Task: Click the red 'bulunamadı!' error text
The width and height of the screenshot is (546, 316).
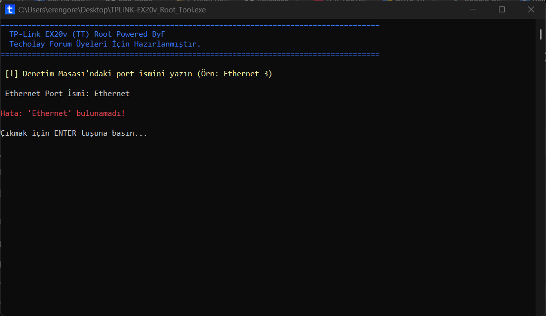Action: click(101, 113)
